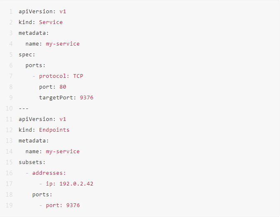This screenshot has height=217, width=280.
Task: Click line number 19 in the gutter
Action: (9, 205)
